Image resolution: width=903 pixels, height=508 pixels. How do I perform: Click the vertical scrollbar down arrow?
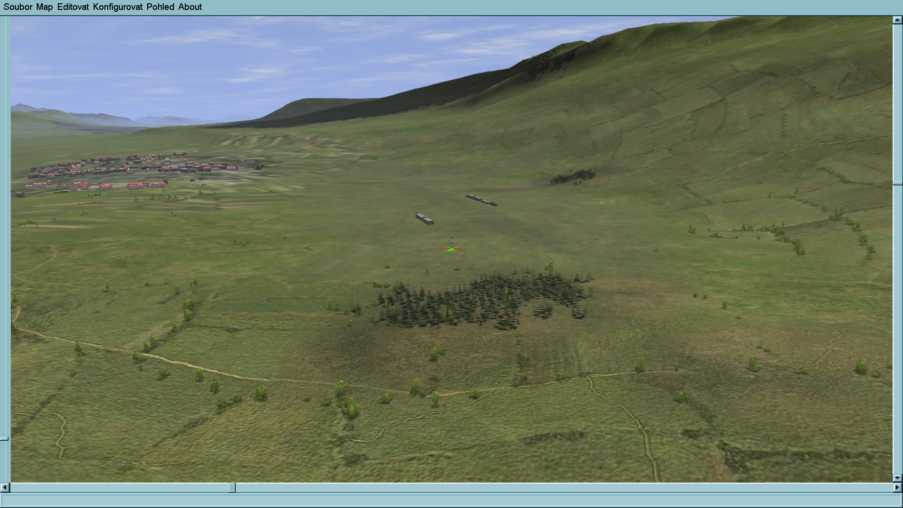coord(897,478)
